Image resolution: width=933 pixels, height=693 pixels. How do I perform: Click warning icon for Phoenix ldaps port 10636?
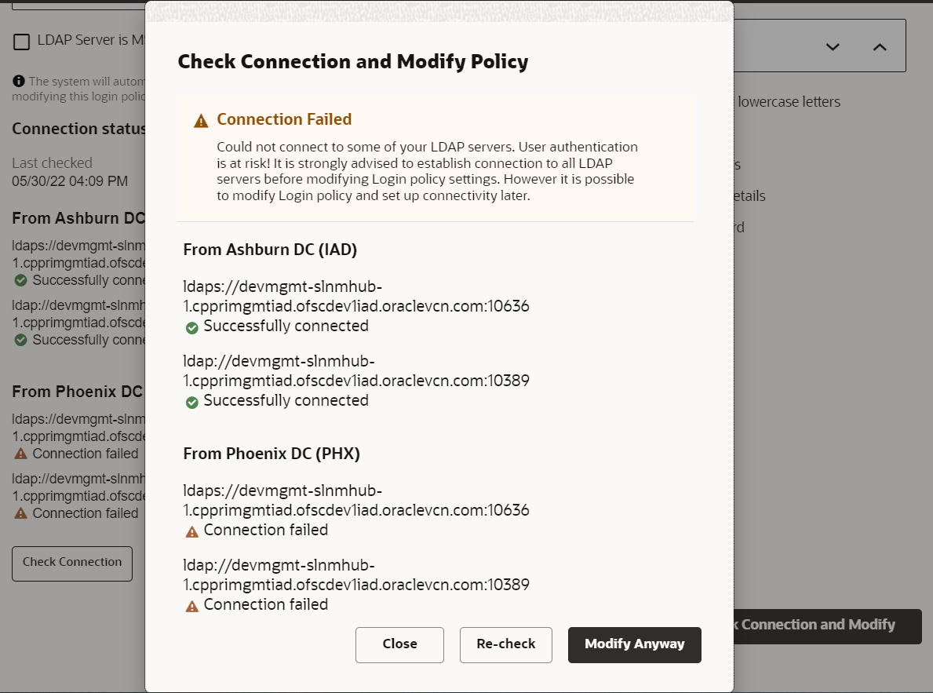[192, 531]
